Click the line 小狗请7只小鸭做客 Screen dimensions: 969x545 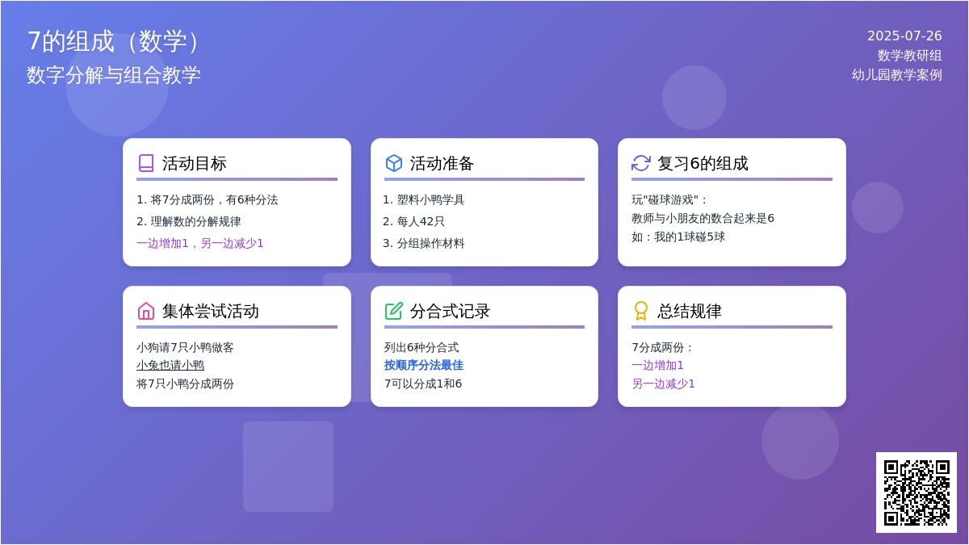pos(185,347)
